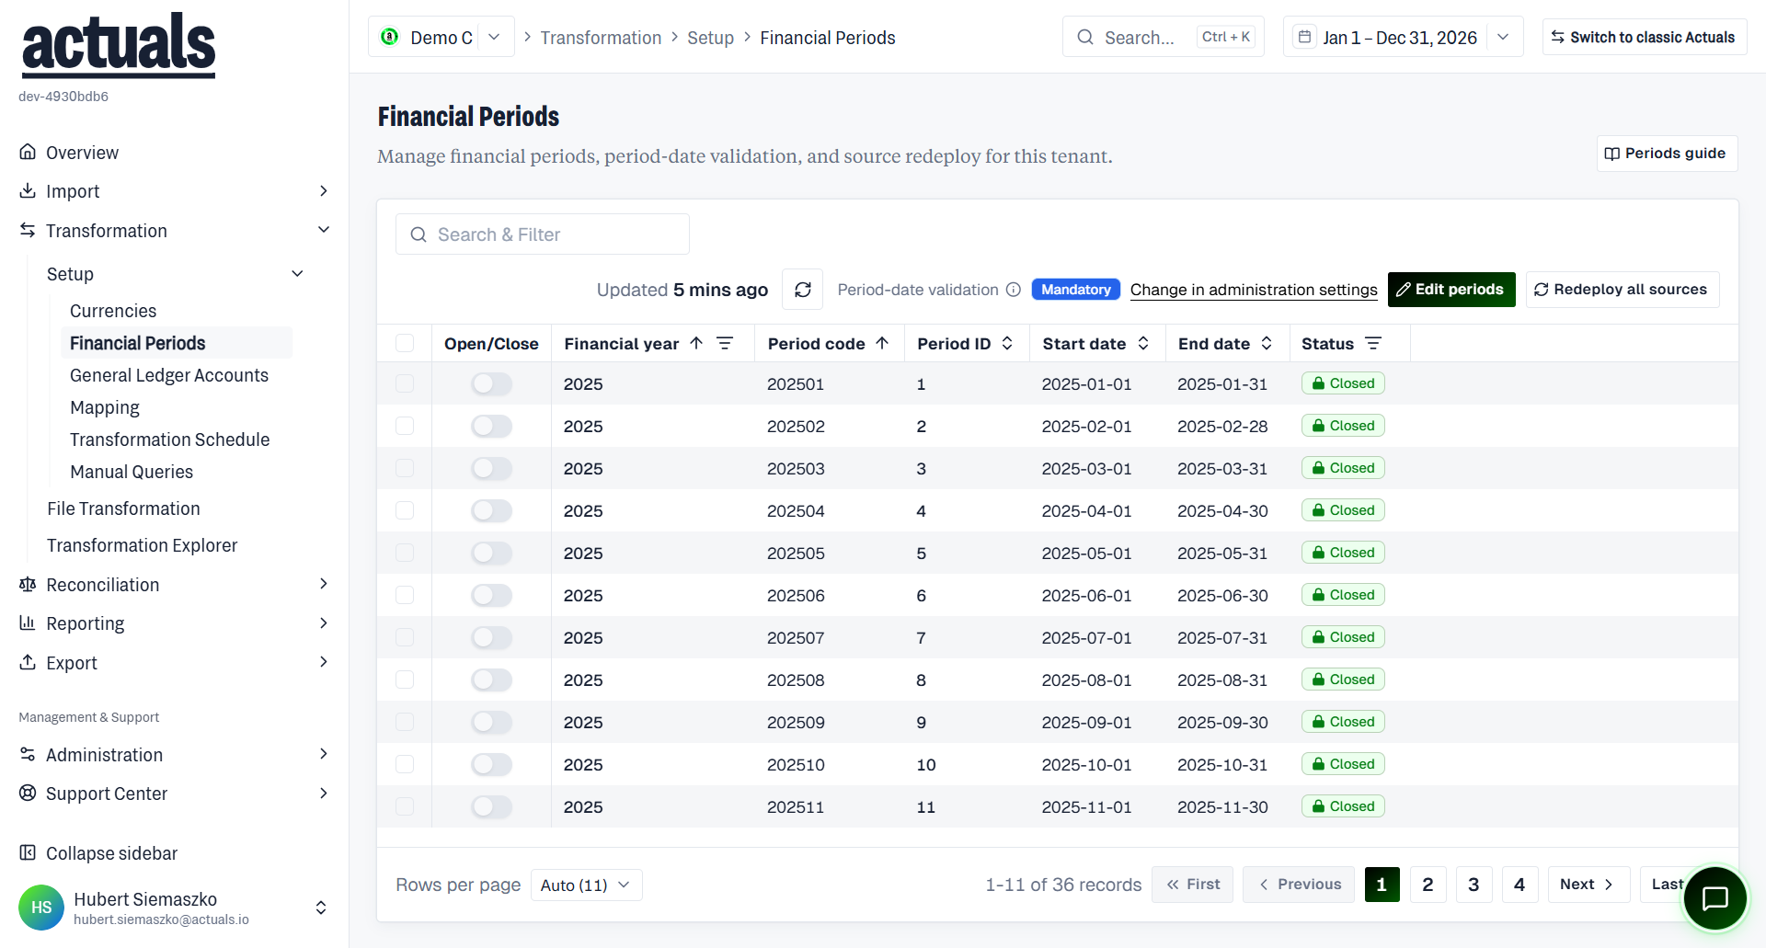Screen dimensions: 1766x948
Task: Click the refresh data icon button
Action: pyautogui.click(x=802, y=290)
